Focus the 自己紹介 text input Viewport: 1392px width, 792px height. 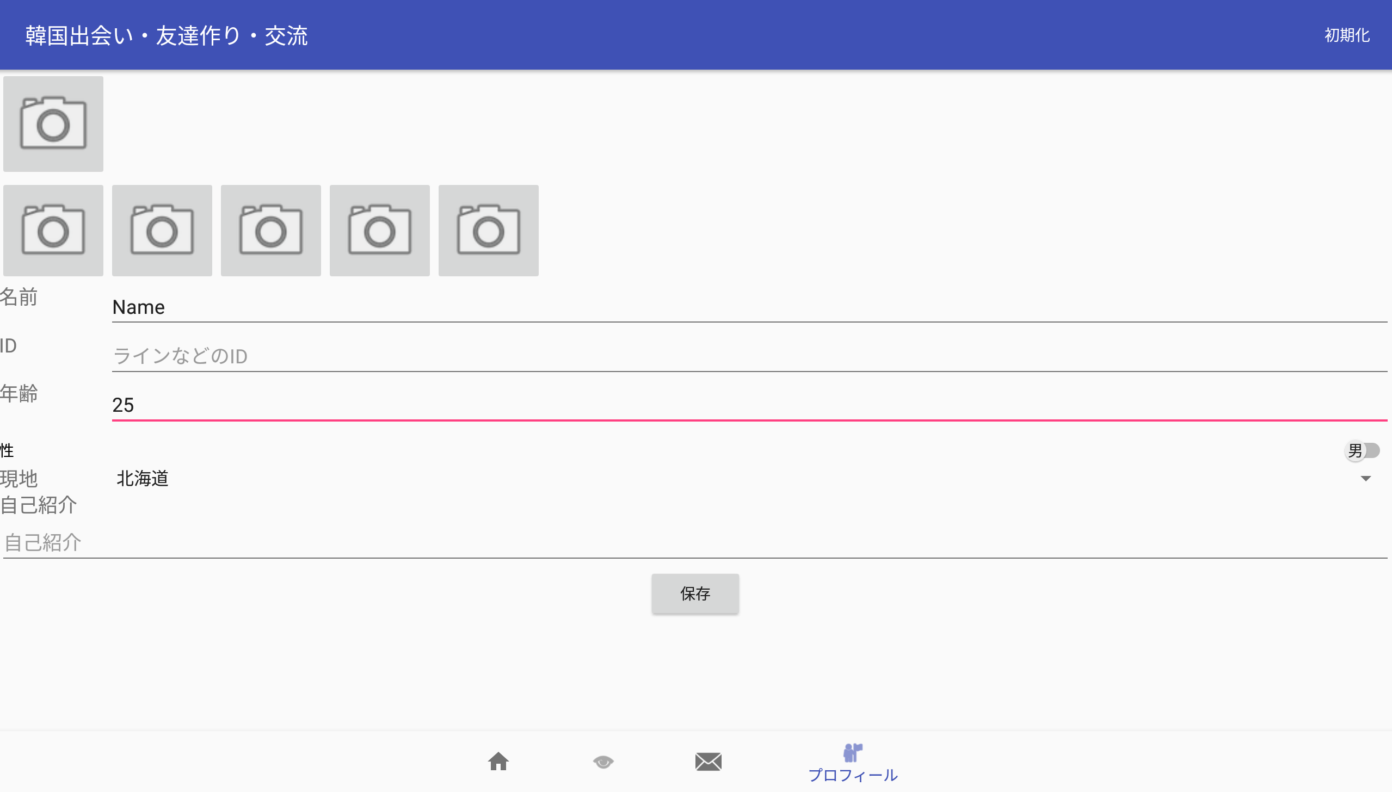point(694,542)
